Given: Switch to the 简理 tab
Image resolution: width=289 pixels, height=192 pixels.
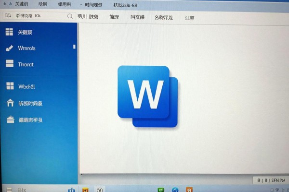Looking at the screenshot, I should [114, 17].
